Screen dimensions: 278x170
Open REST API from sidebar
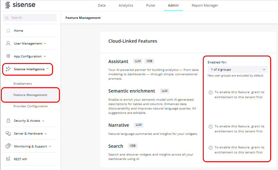[x=20, y=159]
